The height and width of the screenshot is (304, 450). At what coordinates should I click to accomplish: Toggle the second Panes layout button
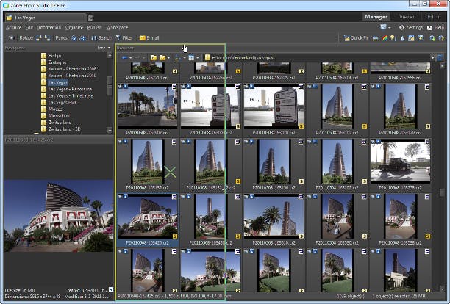(x=82, y=37)
